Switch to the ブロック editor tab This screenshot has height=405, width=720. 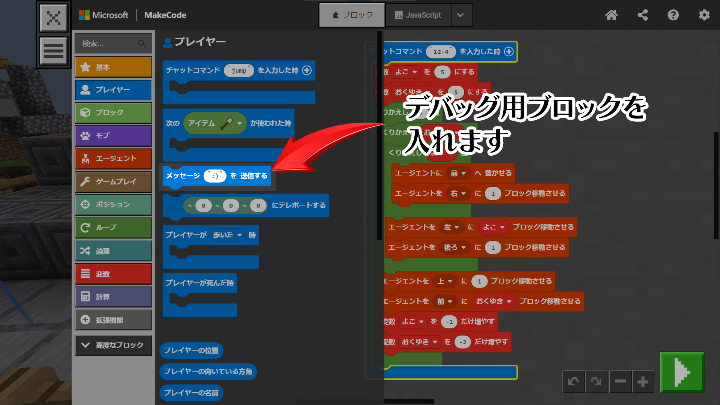click(352, 15)
